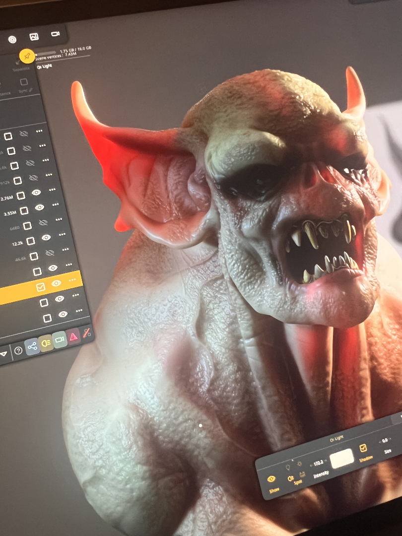Click the 3.55M vertex count label
Image resolution: width=402 pixels, height=536 pixels.
pos(10,213)
